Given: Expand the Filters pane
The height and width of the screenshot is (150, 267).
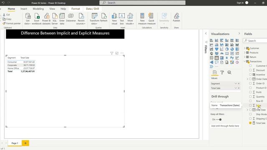Looking at the screenshot, I should click(x=206, y=33).
